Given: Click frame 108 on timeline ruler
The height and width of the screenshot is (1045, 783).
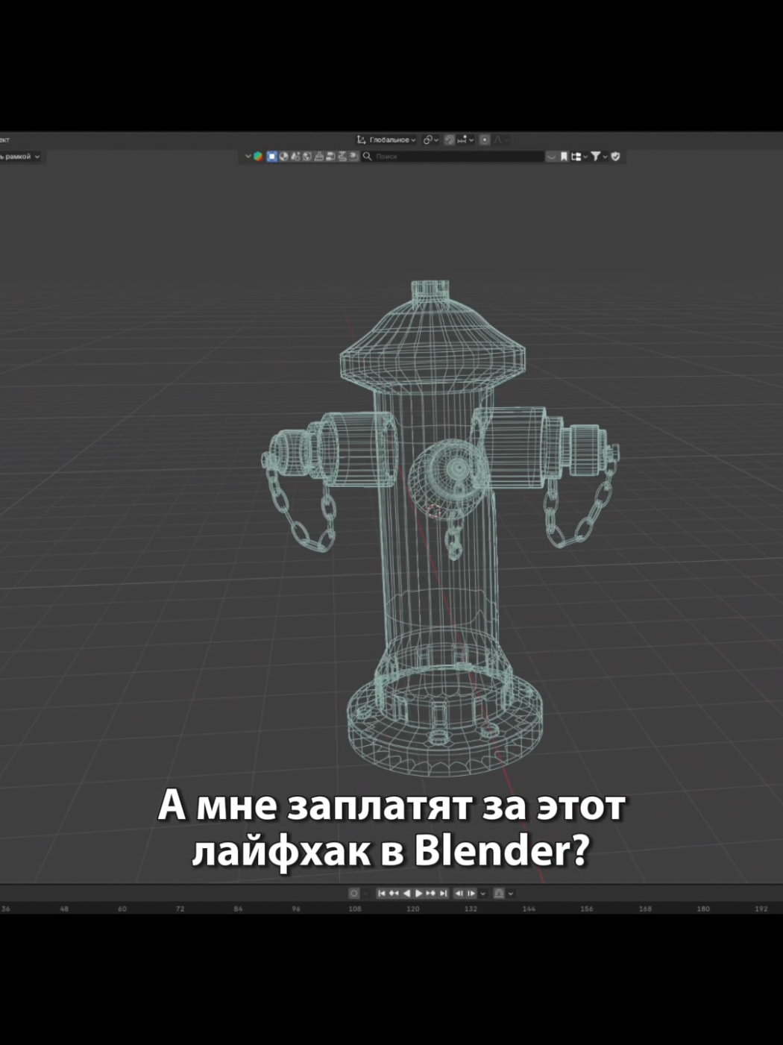Looking at the screenshot, I should point(354,909).
